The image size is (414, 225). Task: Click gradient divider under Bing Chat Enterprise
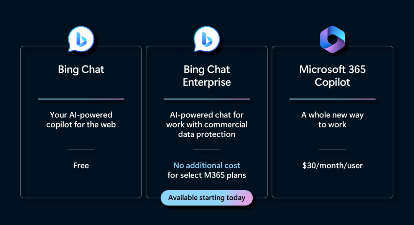click(207, 99)
